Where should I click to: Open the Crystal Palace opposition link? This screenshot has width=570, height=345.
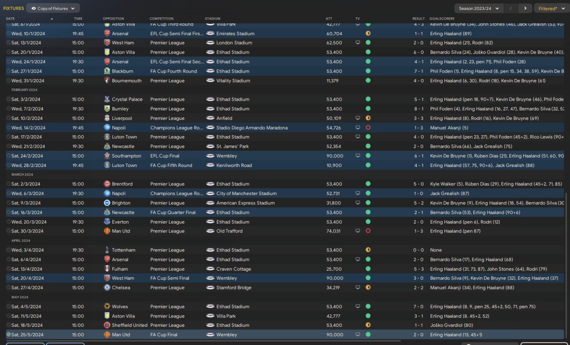[x=127, y=99]
